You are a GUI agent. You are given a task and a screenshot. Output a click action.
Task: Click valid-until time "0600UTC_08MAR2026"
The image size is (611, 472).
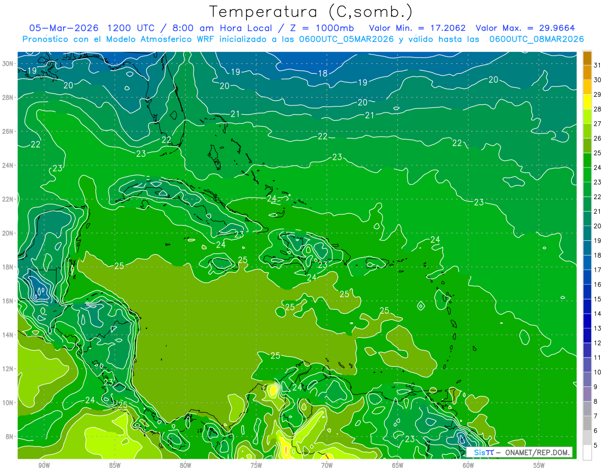pos(536,39)
